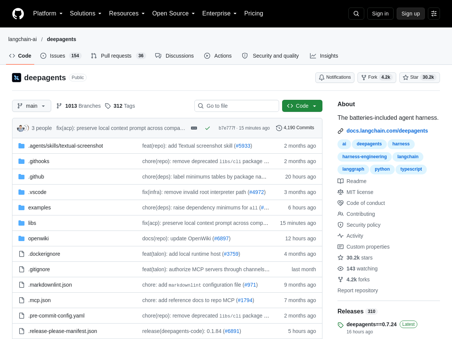Open the appearance settings sliders icon
This screenshot has width=452, height=339.
click(x=434, y=14)
